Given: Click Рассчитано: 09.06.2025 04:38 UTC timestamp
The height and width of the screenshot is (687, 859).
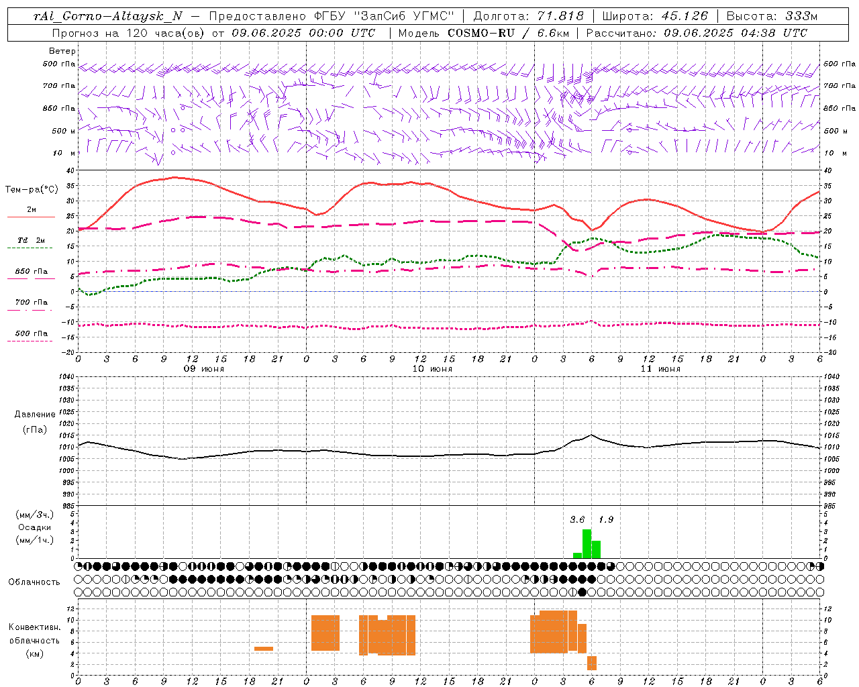Looking at the screenshot, I should tap(697, 33).
